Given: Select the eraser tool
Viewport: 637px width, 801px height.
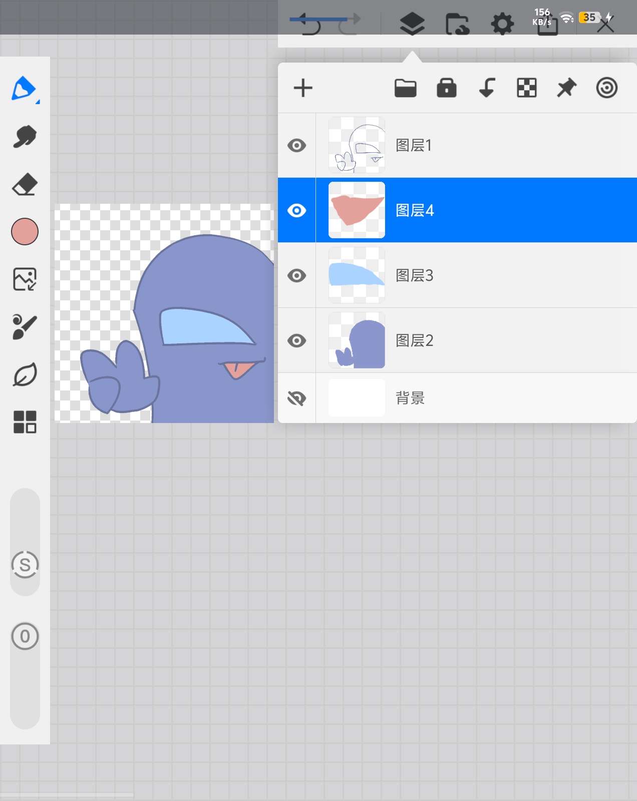Looking at the screenshot, I should pos(25,184).
